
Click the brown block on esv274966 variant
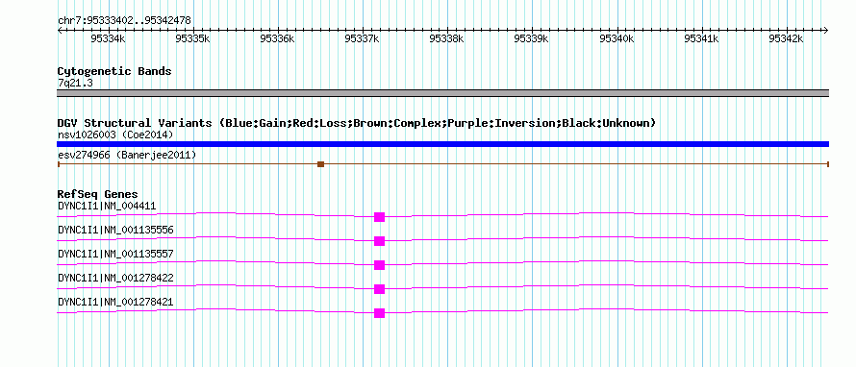(x=321, y=164)
